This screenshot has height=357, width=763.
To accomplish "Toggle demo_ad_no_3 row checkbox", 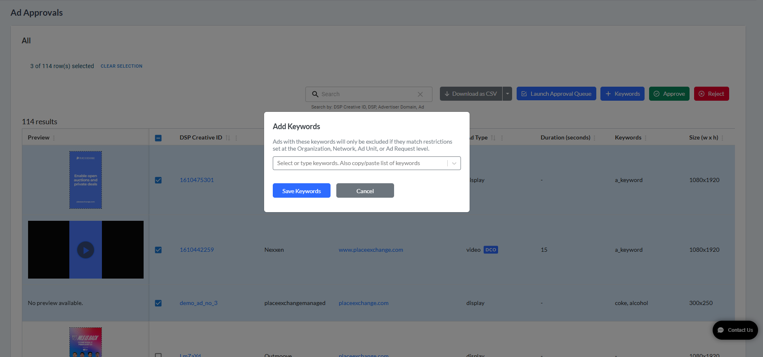I will point(158,303).
